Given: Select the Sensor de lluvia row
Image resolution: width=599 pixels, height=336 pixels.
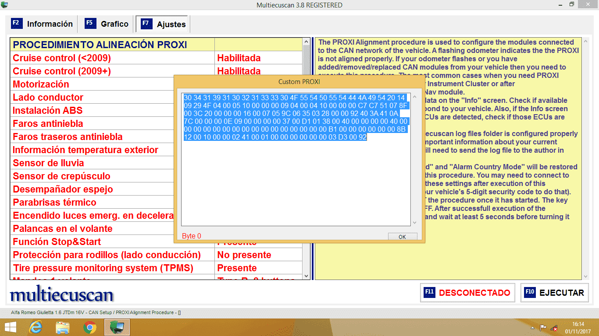Looking at the screenshot, I should [x=92, y=163].
